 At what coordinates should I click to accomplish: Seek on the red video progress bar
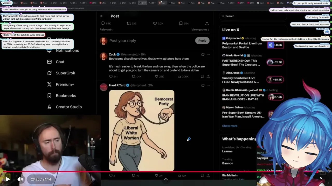coord(161,172)
